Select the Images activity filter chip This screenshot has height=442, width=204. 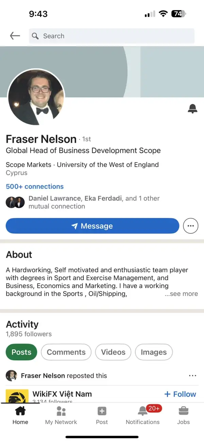point(154,352)
